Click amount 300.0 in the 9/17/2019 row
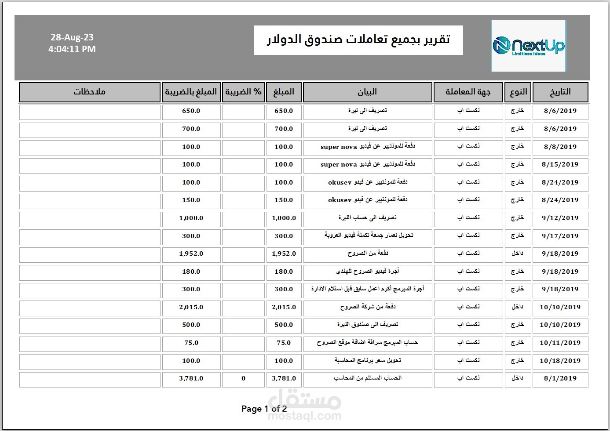Viewport: 610px width, 431px height. pyautogui.click(x=284, y=236)
